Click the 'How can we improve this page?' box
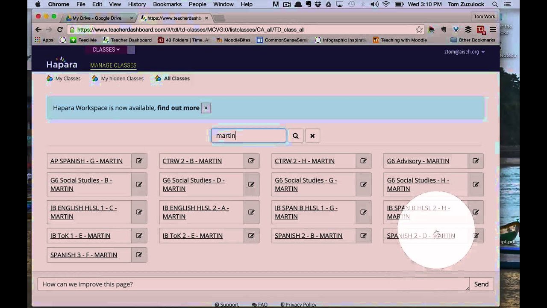The height and width of the screenshot is (308, 547). point(253,284)
